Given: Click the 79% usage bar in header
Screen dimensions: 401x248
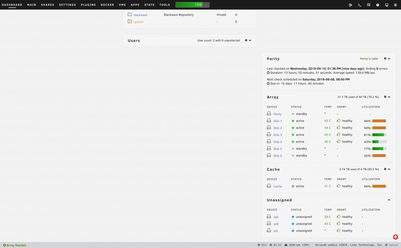Looking at the screenshot, I should click(192, 4).
